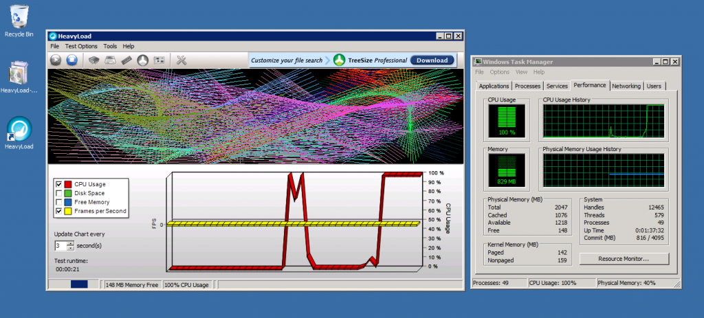Click the blue Free Memory color swatch
The height and width of the screenshot is (318, 704).
click(68, 203)
